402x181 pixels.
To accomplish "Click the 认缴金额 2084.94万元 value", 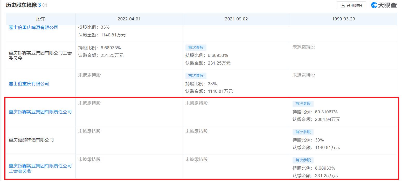I will 316,119.
